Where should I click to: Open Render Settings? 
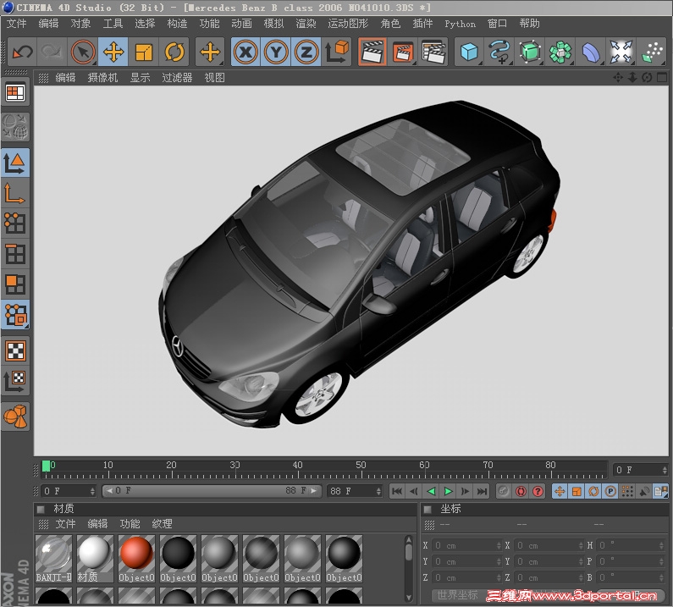click(x=433, y=52)
